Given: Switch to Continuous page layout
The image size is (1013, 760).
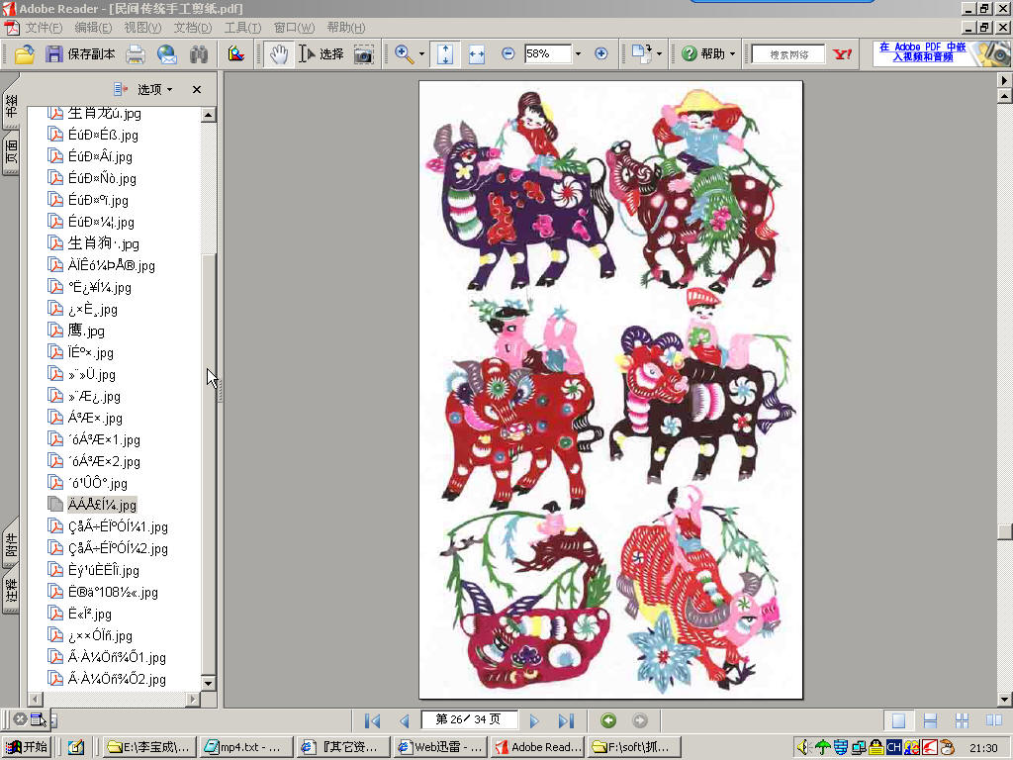Looking at the screenshot, I should point(930,720).
